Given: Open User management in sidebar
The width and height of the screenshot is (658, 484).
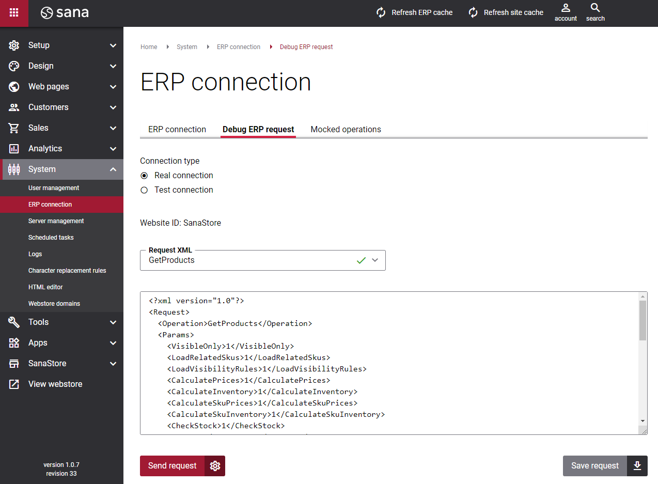Looking at the screenshot, I should (61, 188).
